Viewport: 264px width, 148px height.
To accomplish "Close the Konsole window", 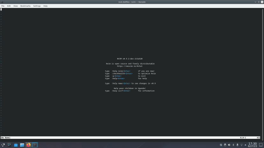I will click(262, 2).
